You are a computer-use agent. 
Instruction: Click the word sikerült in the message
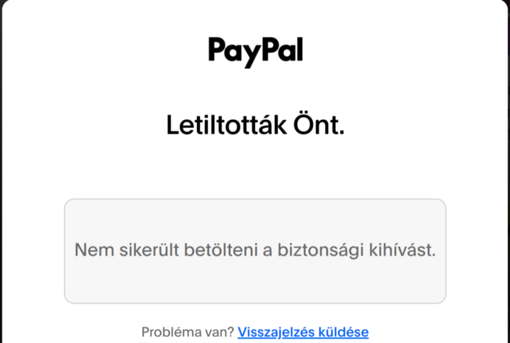[149, 250]
